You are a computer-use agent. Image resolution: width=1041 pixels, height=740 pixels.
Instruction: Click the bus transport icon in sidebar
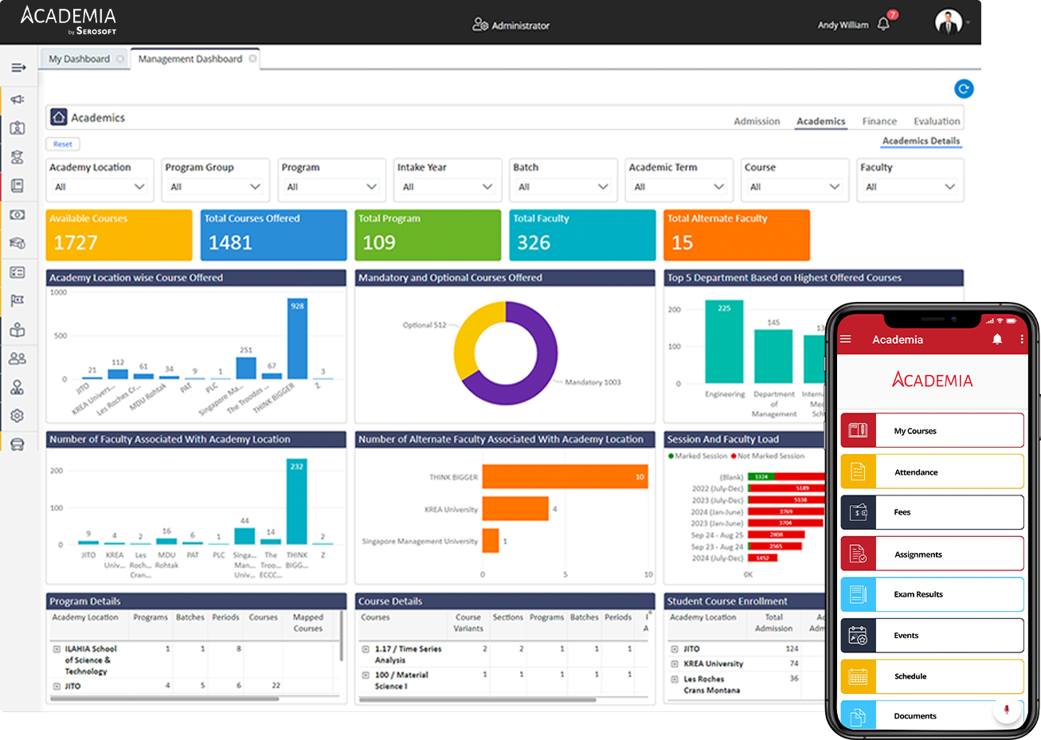point(18,444)
